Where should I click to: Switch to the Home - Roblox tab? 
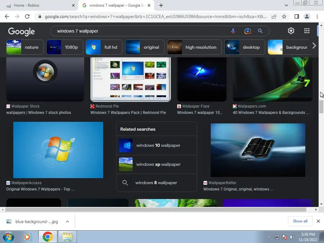(39, 5)
